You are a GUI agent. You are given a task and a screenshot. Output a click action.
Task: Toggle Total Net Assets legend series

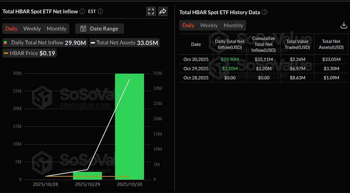124,43
